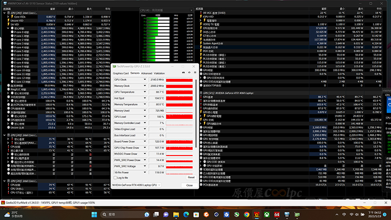Select the CPU GT core temperature row
The width and height of the screenshot is (391, 220).
[56, 193]
